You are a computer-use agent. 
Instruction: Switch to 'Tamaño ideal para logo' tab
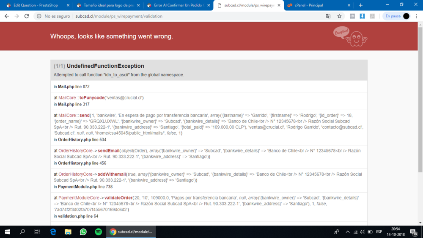108,5
